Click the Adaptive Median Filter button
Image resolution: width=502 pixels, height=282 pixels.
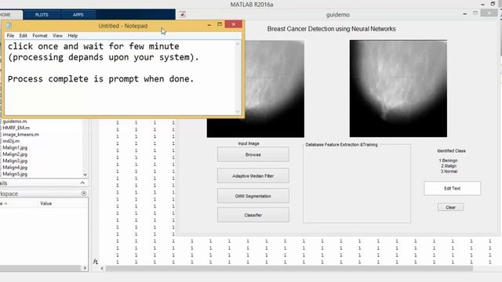pyautogui.click(x=253, y=175)
